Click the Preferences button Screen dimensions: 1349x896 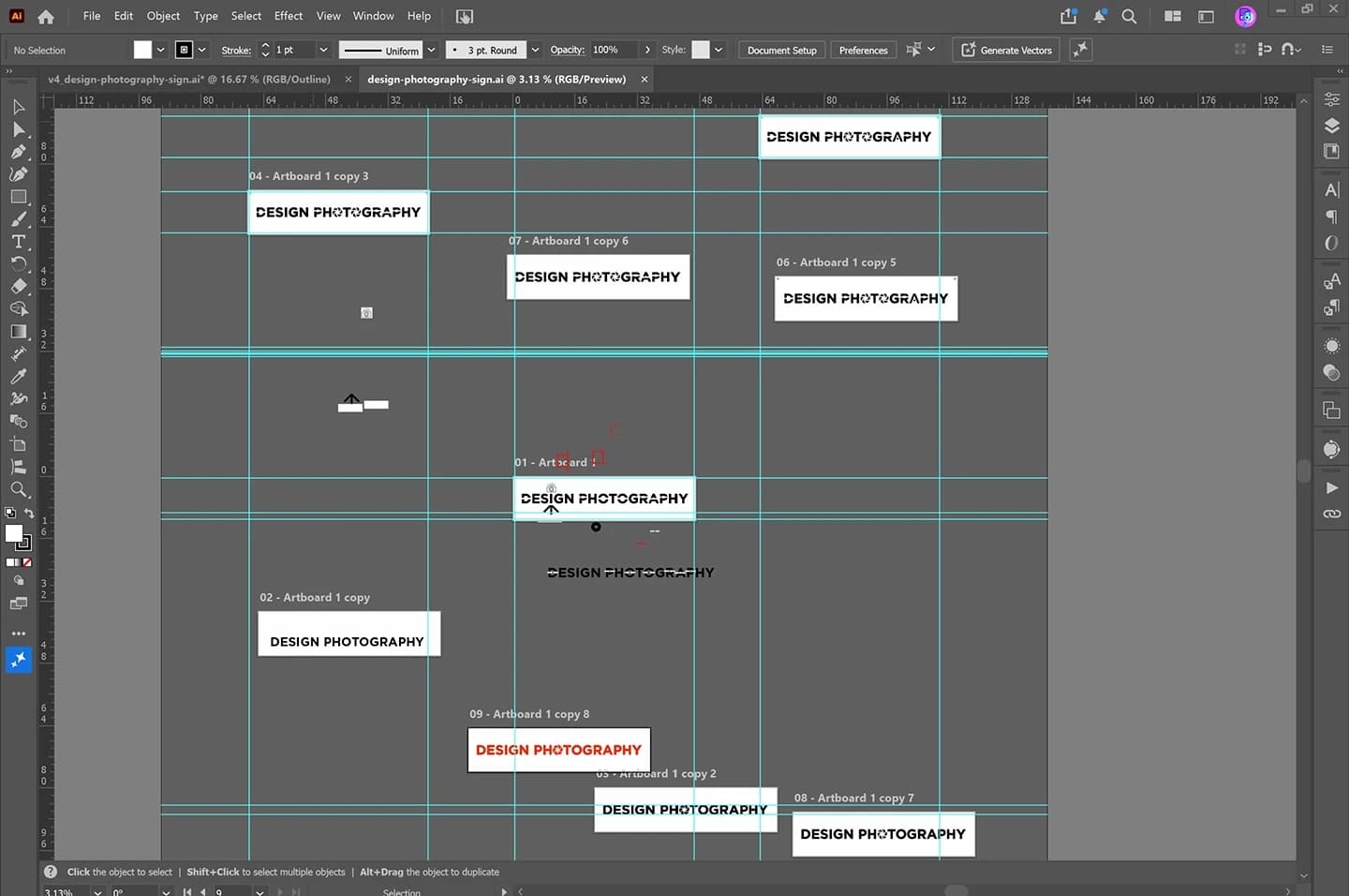(x=863, y=50)
